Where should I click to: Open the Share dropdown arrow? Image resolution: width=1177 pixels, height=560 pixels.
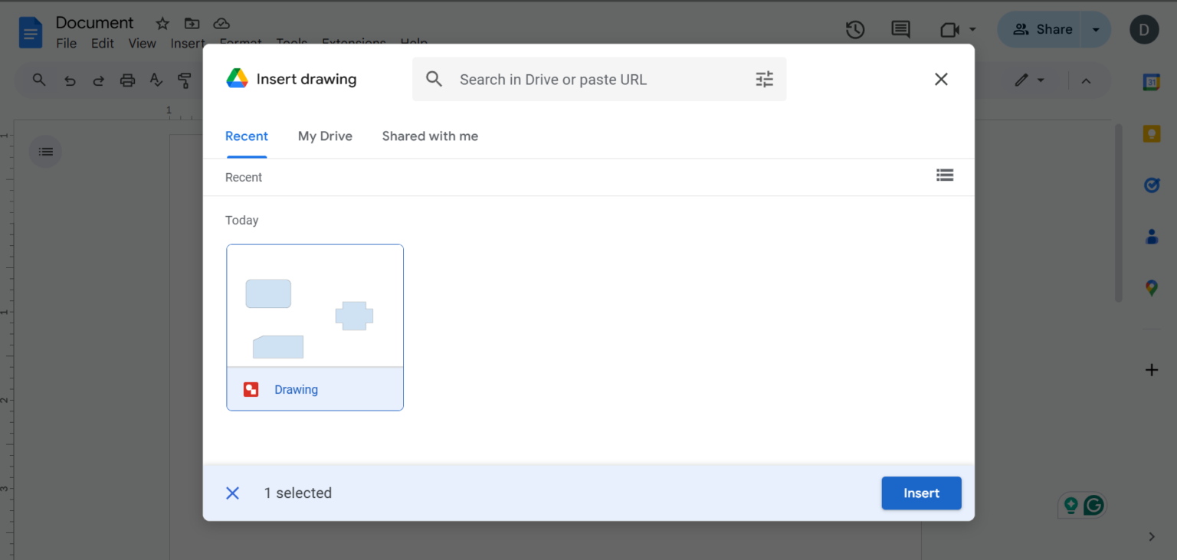tap(1094, 29)
